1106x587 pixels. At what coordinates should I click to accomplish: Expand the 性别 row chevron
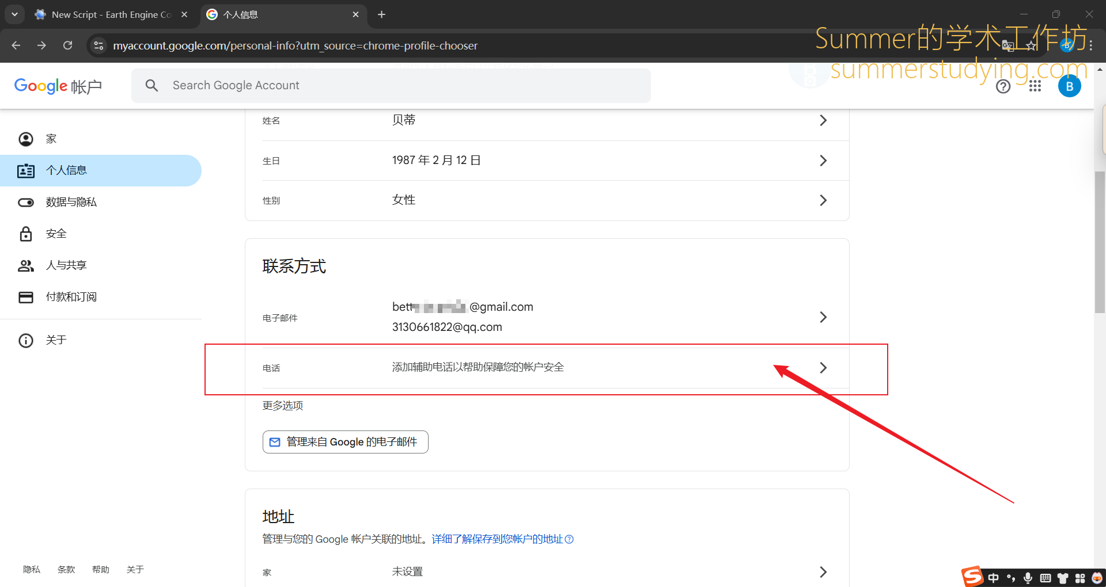823,200
